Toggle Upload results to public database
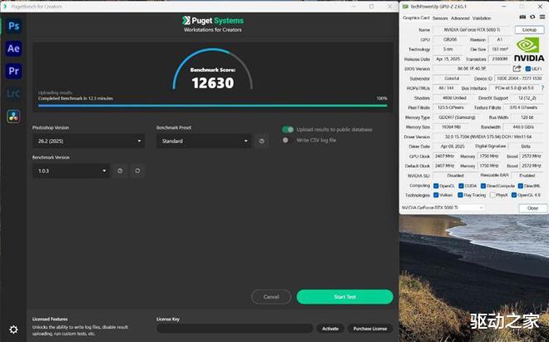Image resolution: width=549 pixels, height=342 pixels. click(288, 130)
